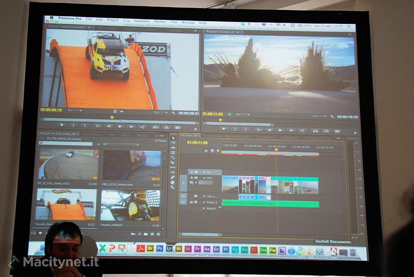The image size is (414, 277).
Task: Mute Audio 2 track speaker toggle
Action: [191, 202]
